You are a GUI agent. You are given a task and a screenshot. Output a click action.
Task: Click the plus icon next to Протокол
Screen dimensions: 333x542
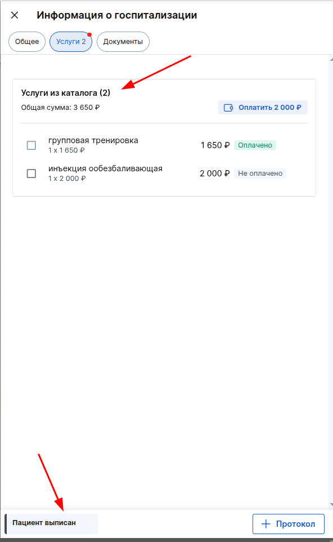264,524
